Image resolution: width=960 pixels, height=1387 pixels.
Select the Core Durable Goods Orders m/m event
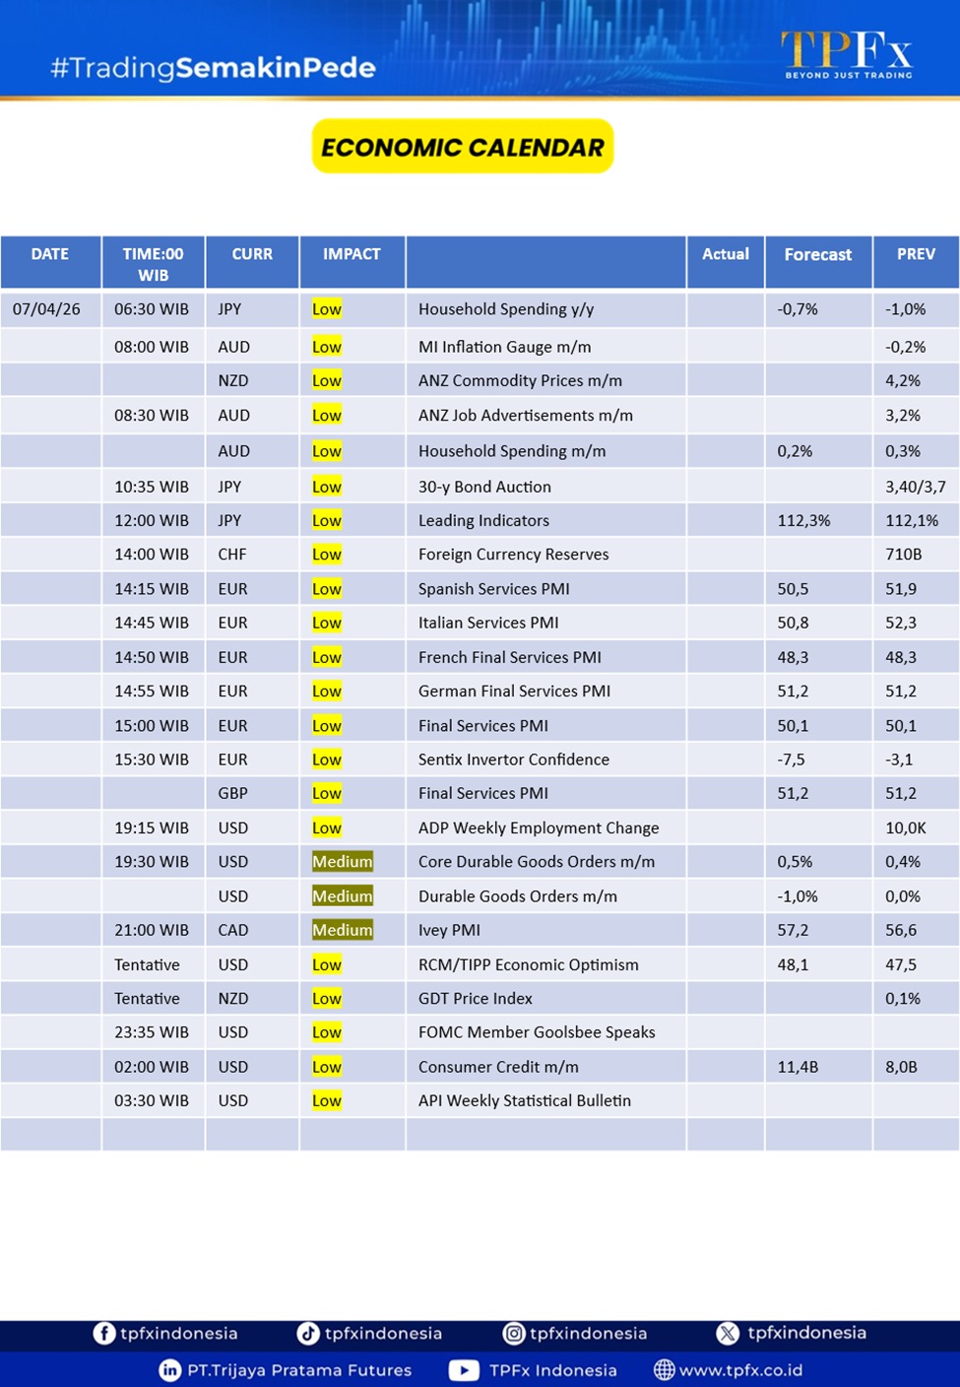[x=536, y=862]
